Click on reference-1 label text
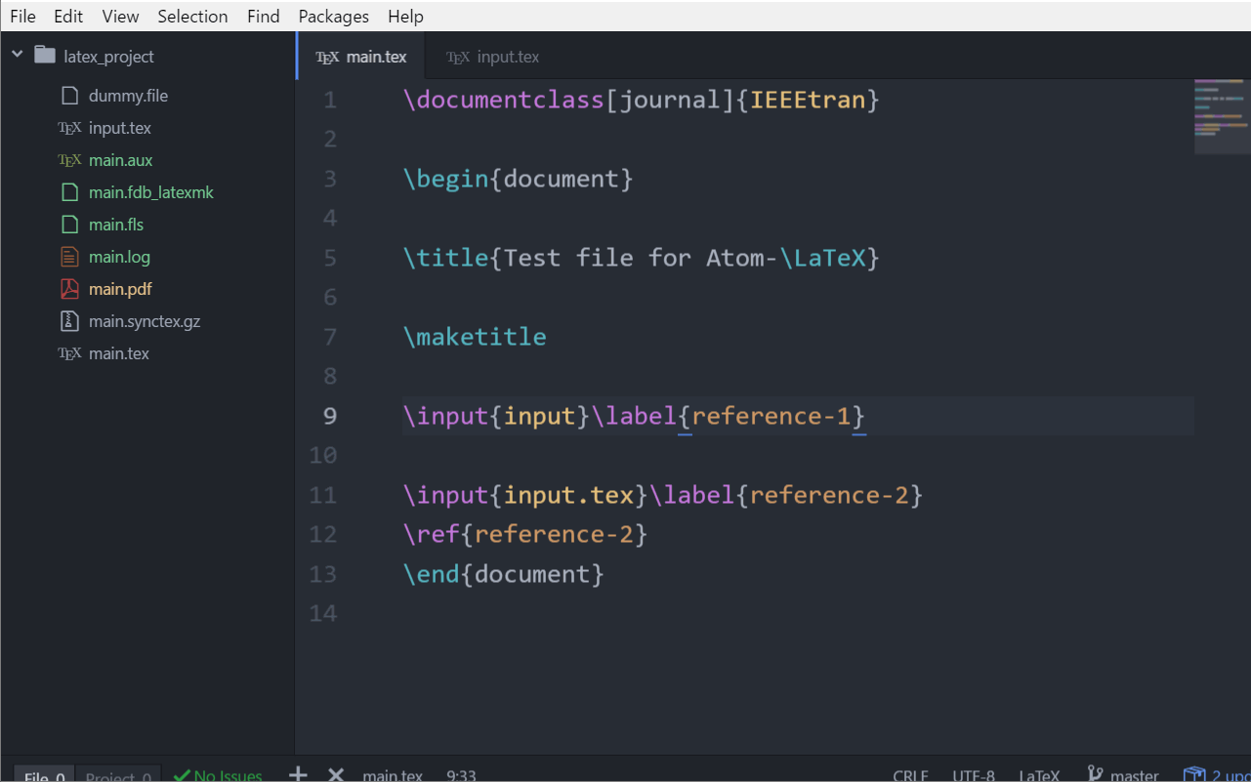The width and height of the screenshot is (1251, 782). tap(771, 416)
